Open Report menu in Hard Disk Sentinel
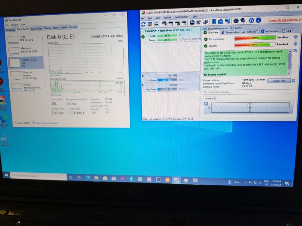The image size is (302, 226). click(167, 17)
